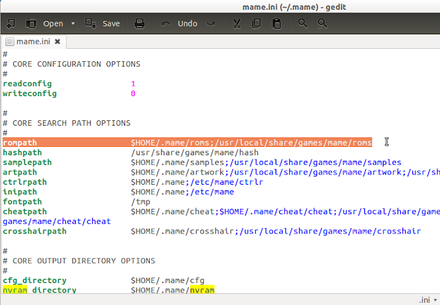The width and height of the screenshot is (440, 305).
Task: Click the cfg_directory key
Action: point(34,280)
